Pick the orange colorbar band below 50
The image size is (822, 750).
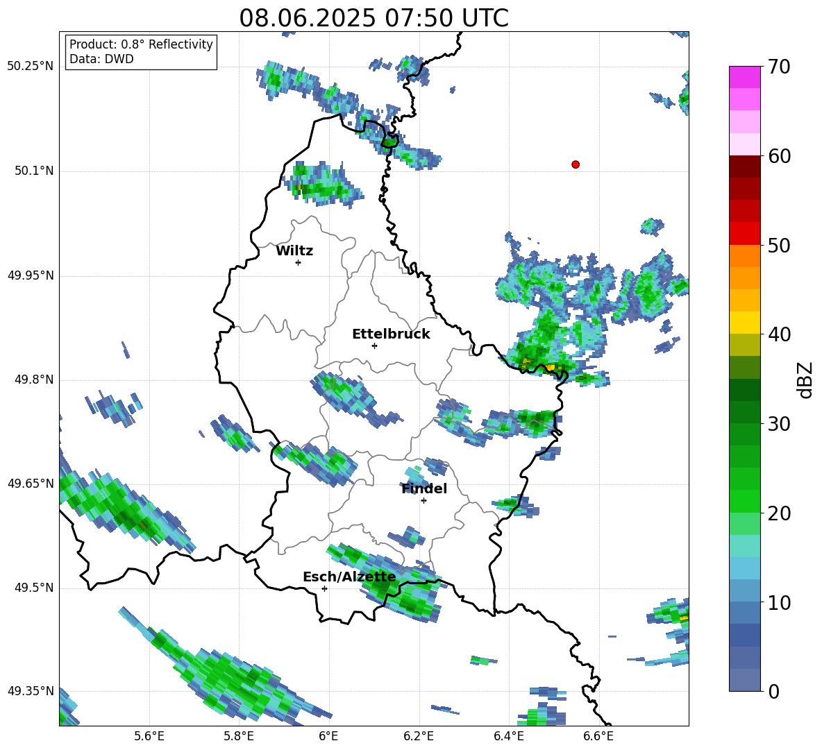(744, 255)
